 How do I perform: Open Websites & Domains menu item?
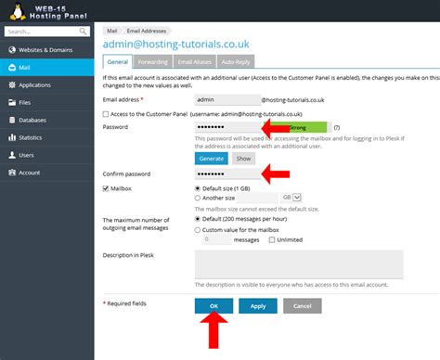coord(47,50)
